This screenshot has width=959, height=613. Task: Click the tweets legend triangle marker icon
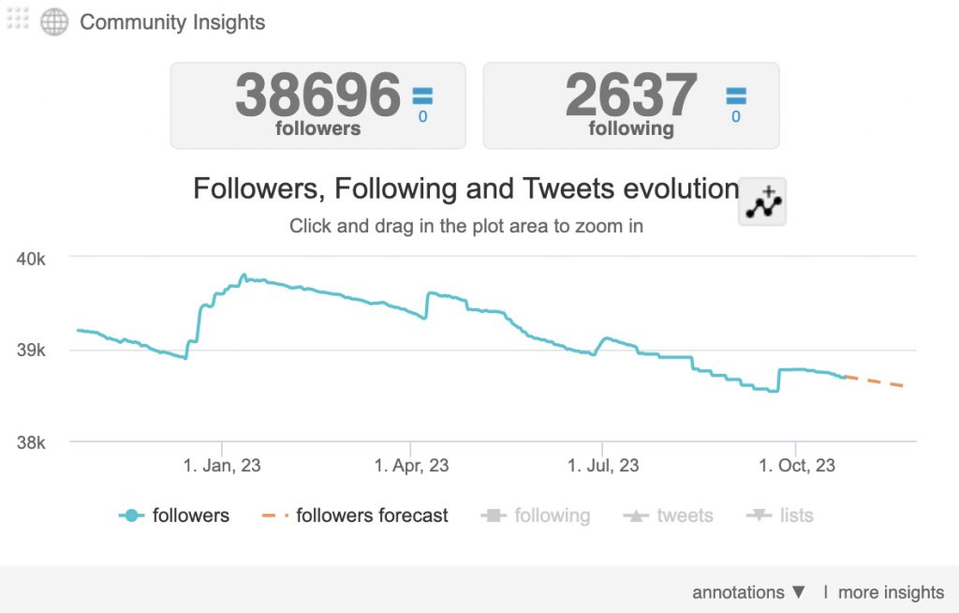tap(636, 516)
